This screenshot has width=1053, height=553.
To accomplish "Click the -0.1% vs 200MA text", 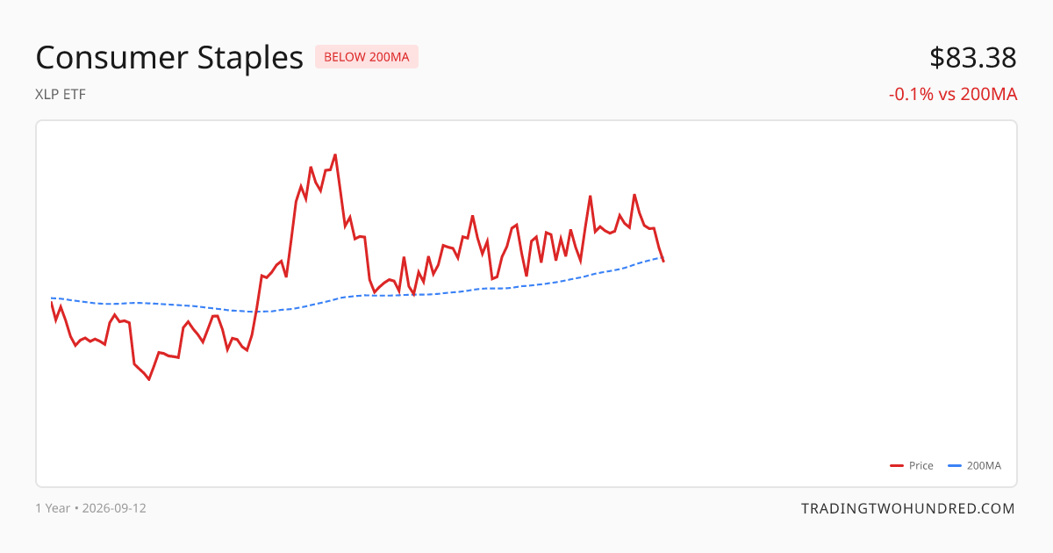I will 953,94.
